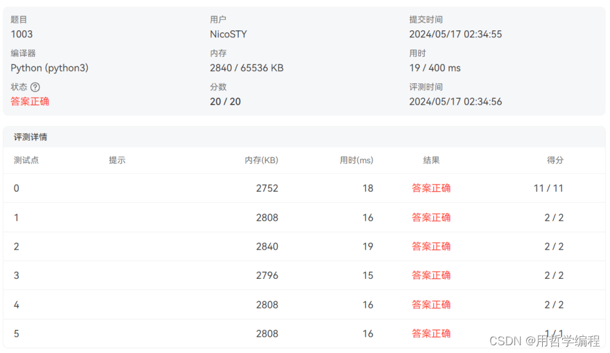Viewport: 610px width, 353px height.
Task: Click the 评测详情 section heading
Action: (x=30, y=137)
